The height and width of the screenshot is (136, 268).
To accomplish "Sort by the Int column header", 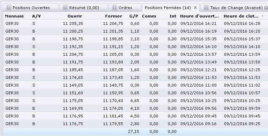I will [173, 16].
